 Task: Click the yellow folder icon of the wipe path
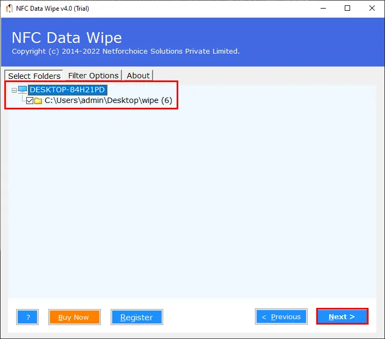38,101
